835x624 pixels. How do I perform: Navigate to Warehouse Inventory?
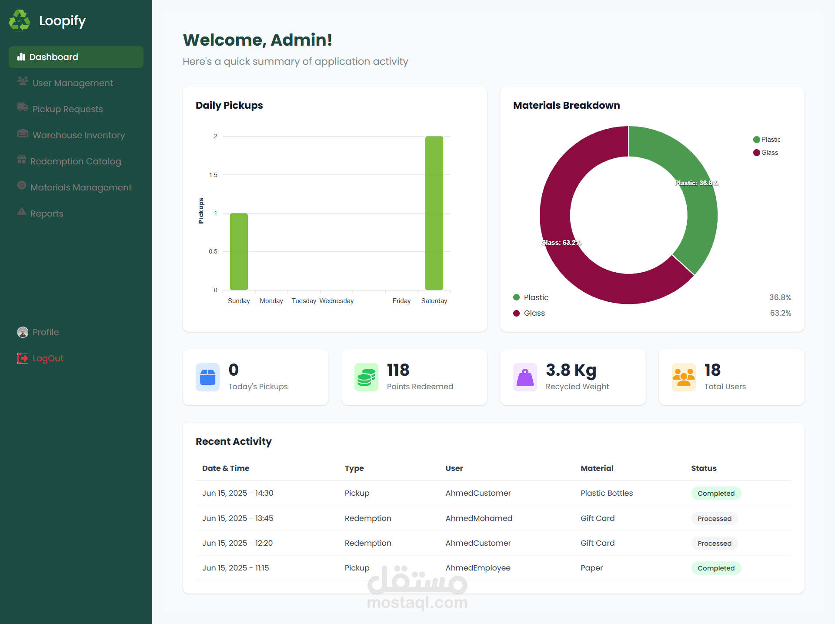(x=76, y=135)
